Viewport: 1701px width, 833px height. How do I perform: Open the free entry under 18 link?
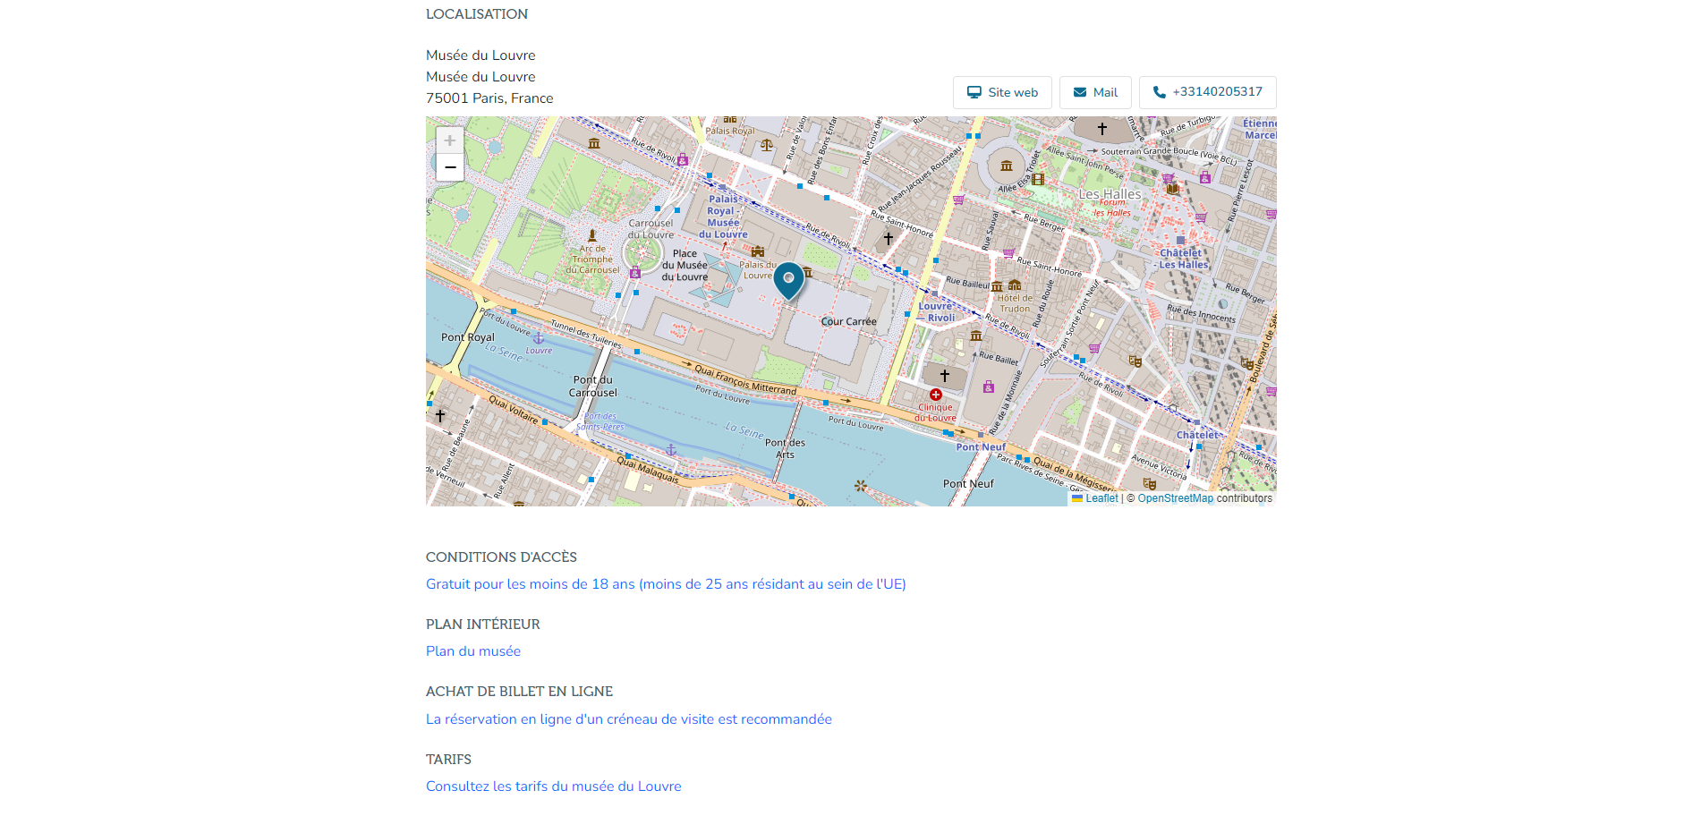click(666, 584)
